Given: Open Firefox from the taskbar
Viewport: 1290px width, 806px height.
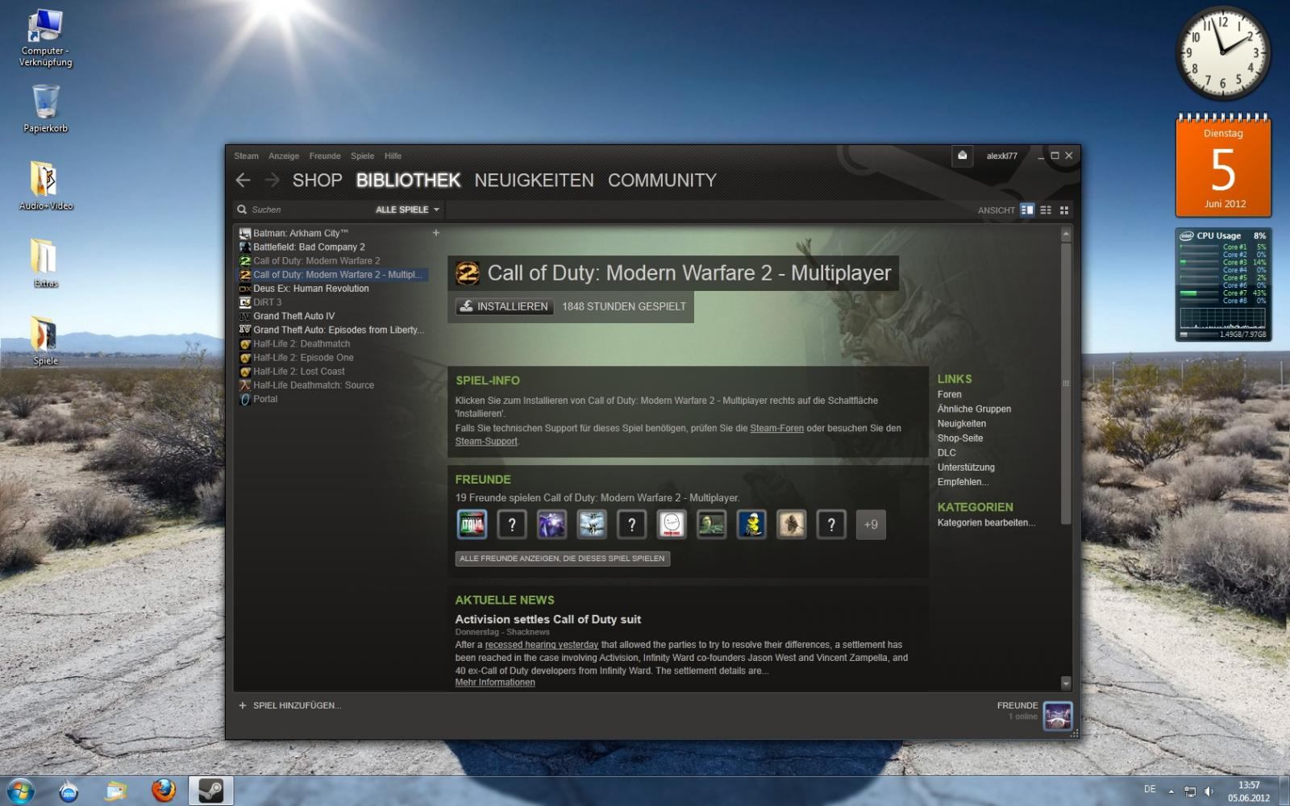Looking at the screenshot, I should (x=164, y=791).
